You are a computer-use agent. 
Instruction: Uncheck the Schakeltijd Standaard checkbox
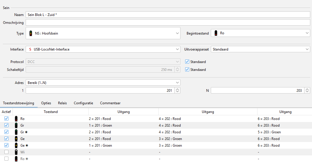(x=187, y=70)
